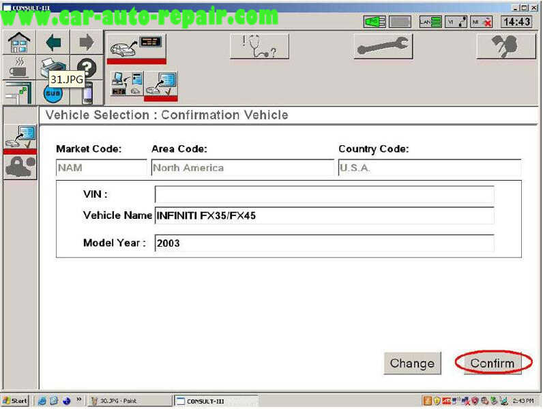Select the vehicle confirmation sub tab icon
This screenshot has height=409, width=543.
[161, 85]
